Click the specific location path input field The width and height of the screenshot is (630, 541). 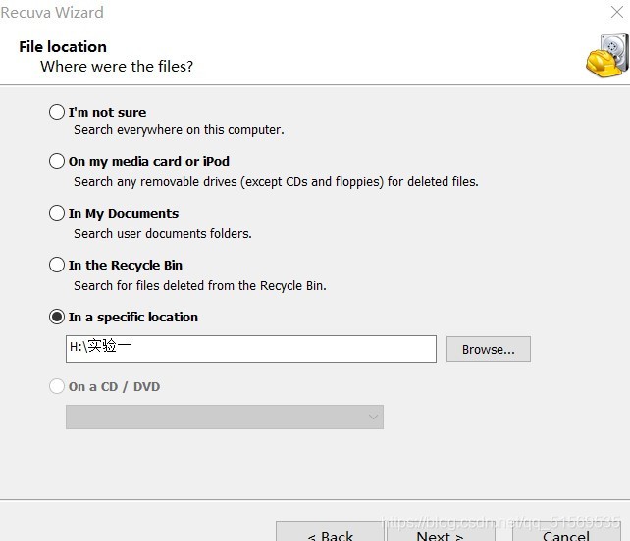pyautogui.click(x=251, y=349)
